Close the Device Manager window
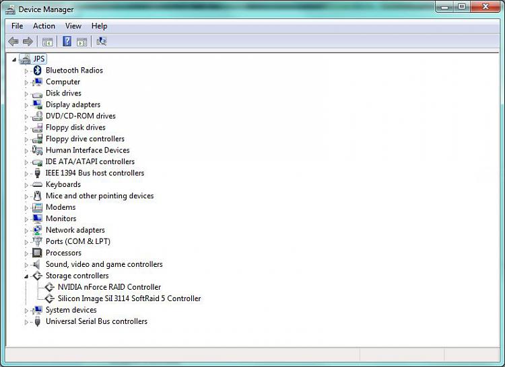 point(485,7)
